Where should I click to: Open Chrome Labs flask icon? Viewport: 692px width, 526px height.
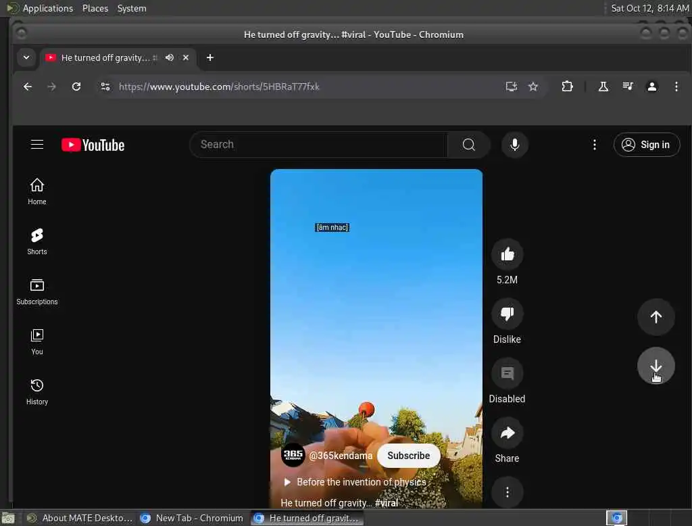[603, 87]
